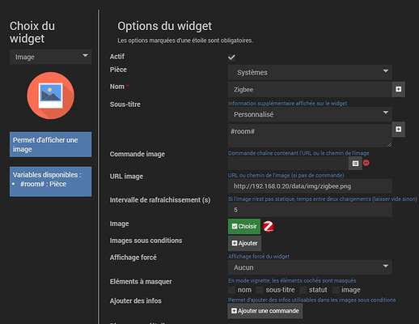The image size is (419, 324).
Task: Edit the URL image field
Action: coord(310,186)
